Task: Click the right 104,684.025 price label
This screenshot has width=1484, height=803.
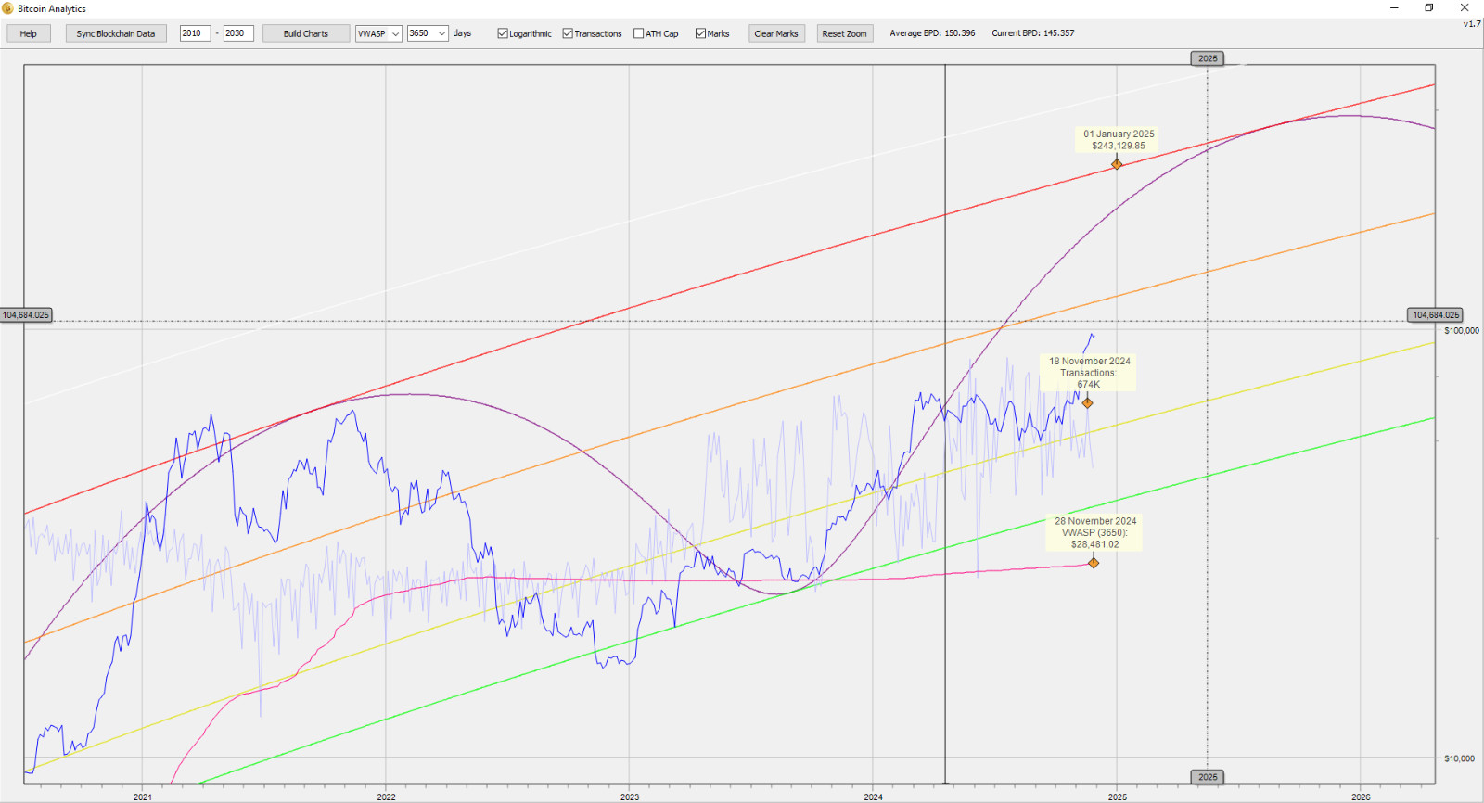Action: 1436,315
